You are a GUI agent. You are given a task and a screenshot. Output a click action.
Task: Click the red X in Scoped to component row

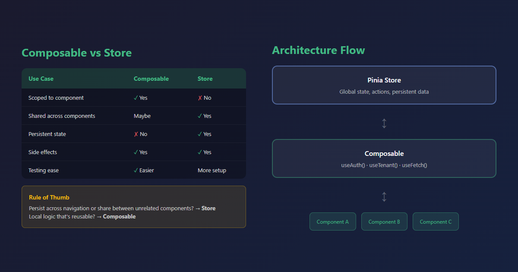click(x=200, y=98)
